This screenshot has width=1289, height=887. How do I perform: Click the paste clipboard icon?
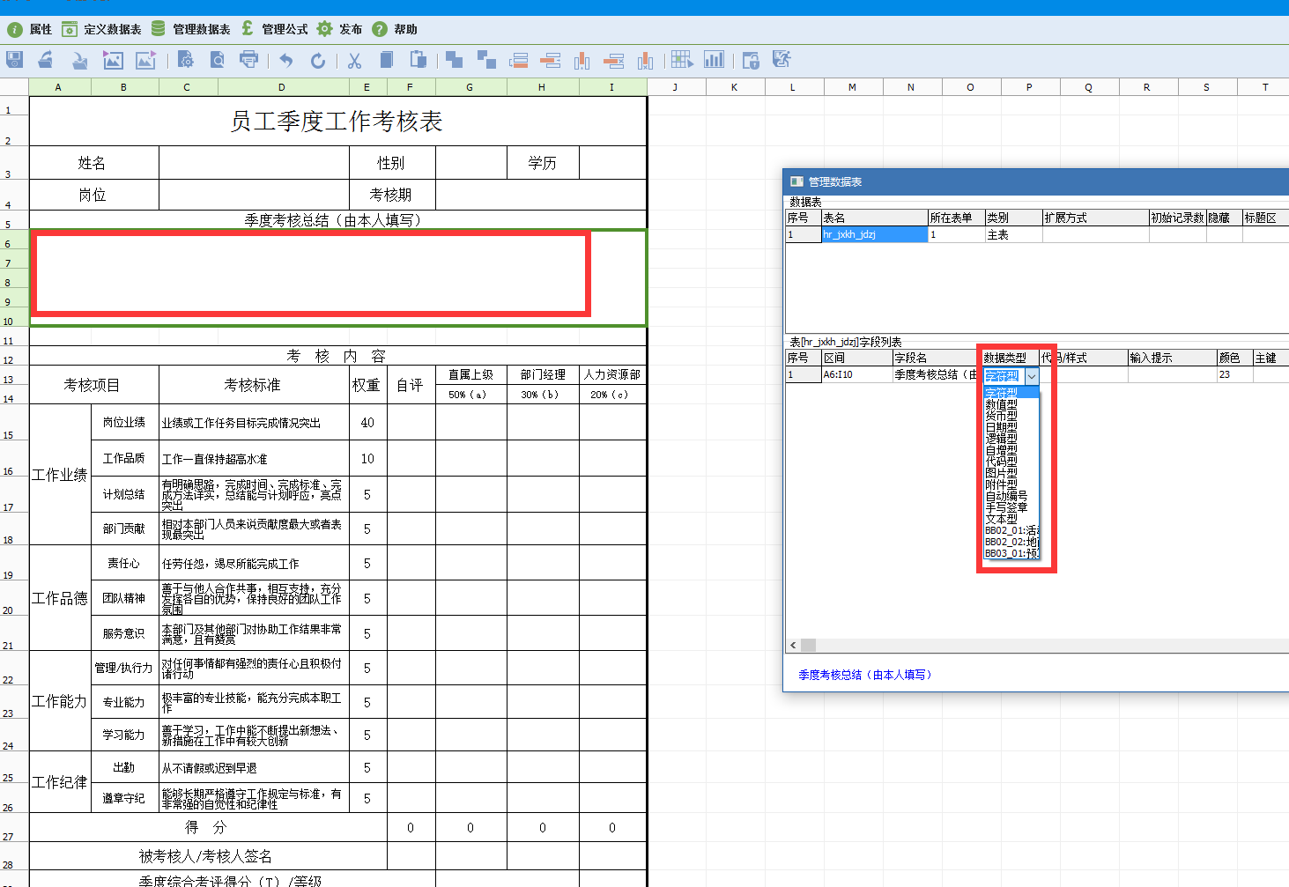point(419,60)
